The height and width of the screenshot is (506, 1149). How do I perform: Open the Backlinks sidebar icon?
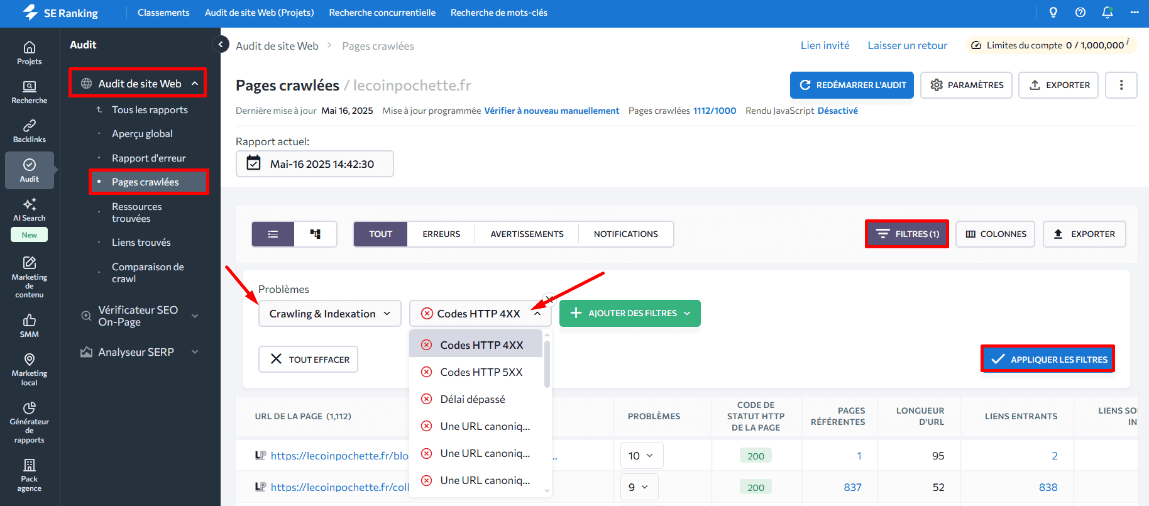[29, 131]
